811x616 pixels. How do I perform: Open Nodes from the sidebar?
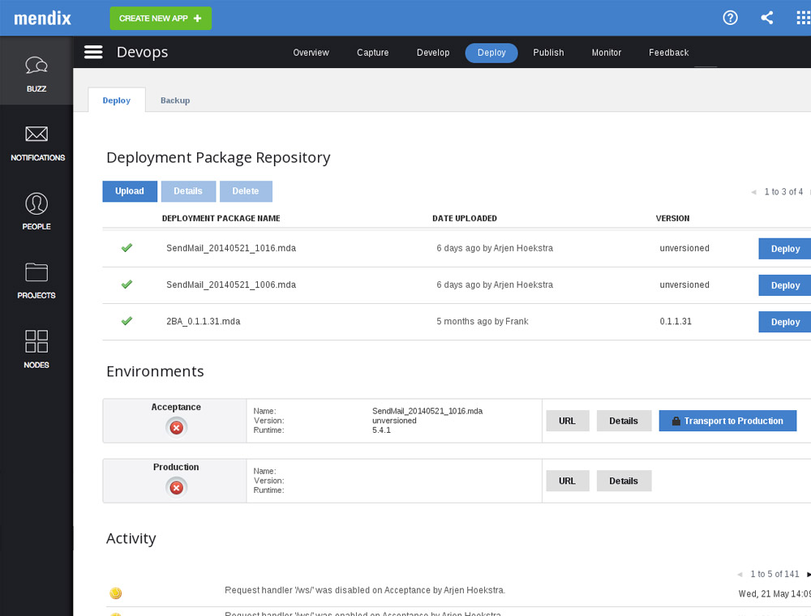click(x=36, y=350)
